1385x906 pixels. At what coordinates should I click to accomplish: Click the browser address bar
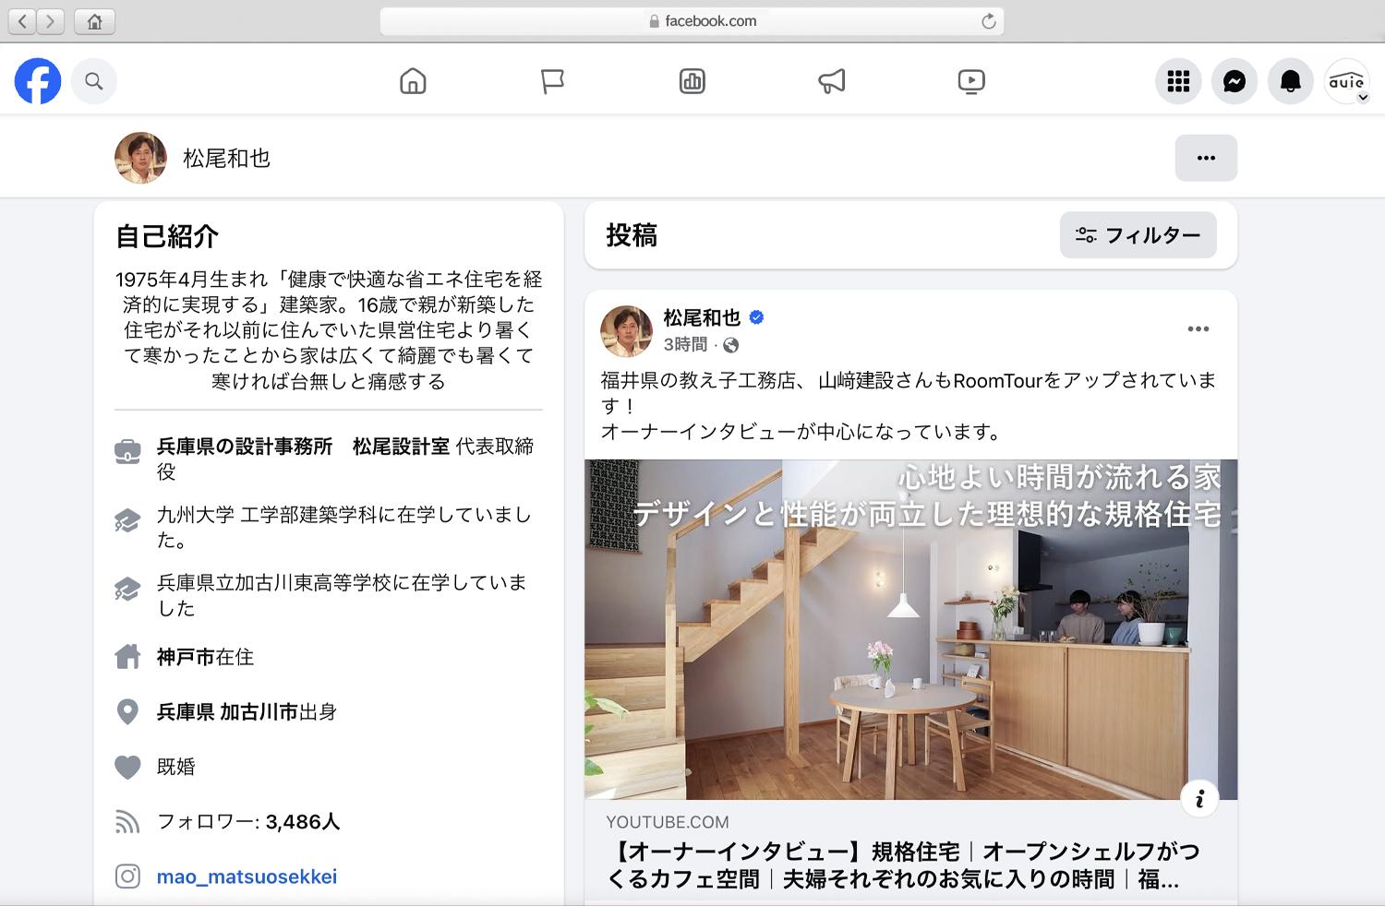click(692, 21)
